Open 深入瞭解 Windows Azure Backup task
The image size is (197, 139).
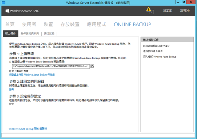coord(159,57)
